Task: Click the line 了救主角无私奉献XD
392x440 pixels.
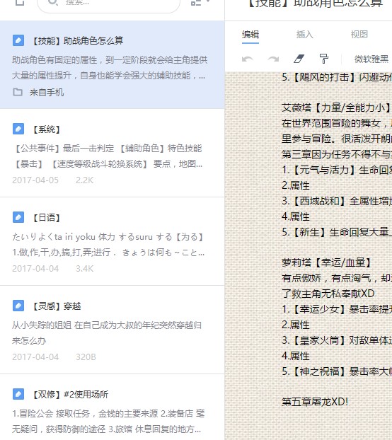Action: pyautogui.click(x=328, y=294)
